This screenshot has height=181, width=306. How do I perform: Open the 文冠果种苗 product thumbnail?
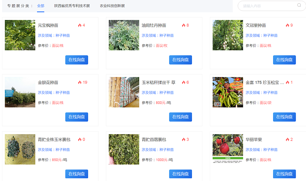click(228, 35)
